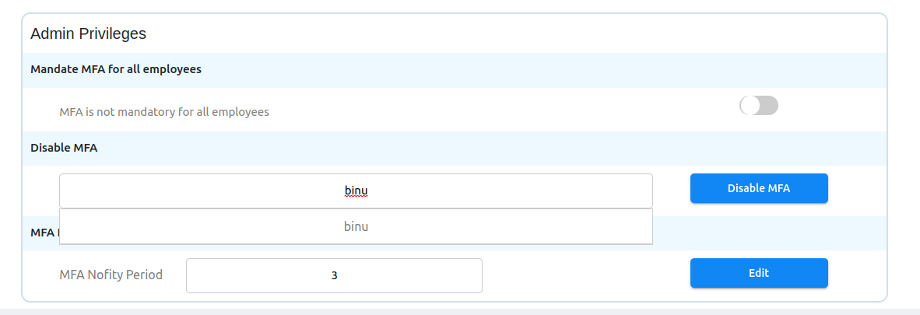Focus the username field containing 'binu'
The width and height of the screenshot is (920, 315).
(467, 191)
